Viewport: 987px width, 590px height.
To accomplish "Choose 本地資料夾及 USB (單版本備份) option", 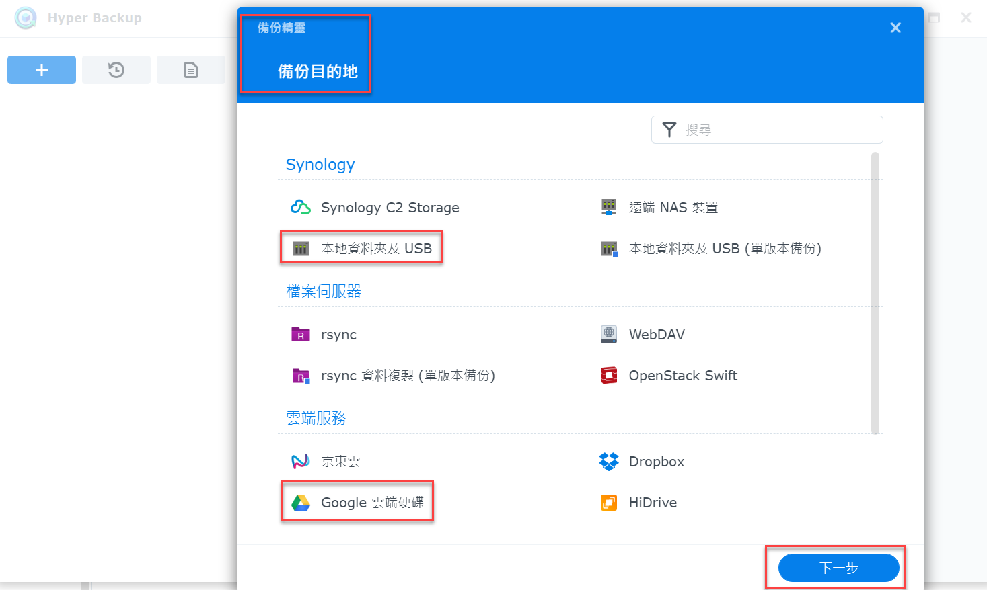I will 725,249.
